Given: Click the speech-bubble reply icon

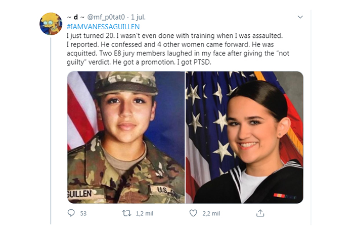Looking at the screenshot, I should pyautogui.click(x=71, y=213).
